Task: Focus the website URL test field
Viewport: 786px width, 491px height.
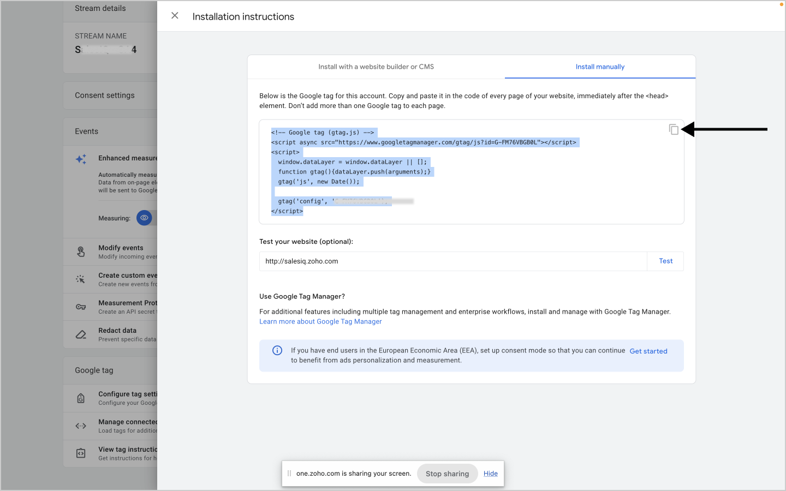Action: click(453, 261)
